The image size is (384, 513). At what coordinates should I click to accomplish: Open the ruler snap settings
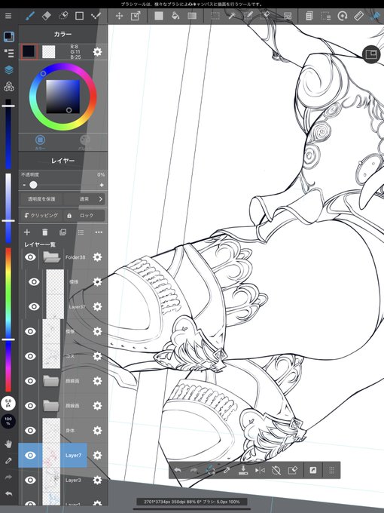tap(358, 16)
